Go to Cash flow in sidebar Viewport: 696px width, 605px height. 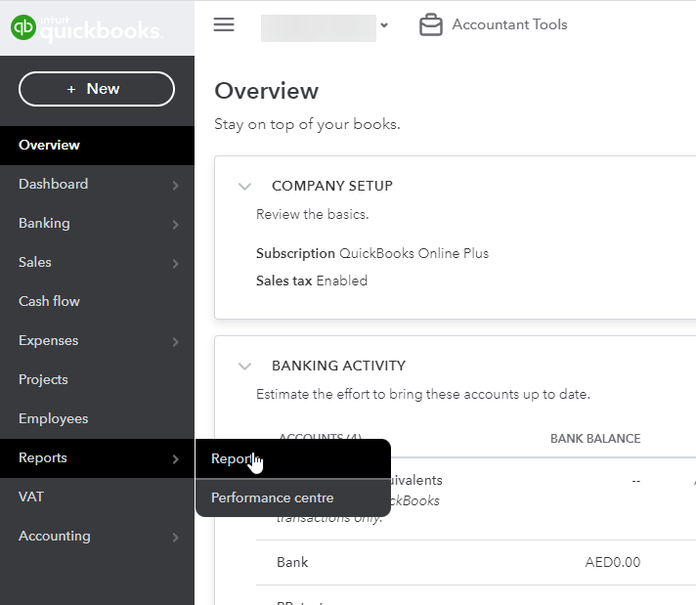click(97, 301)
